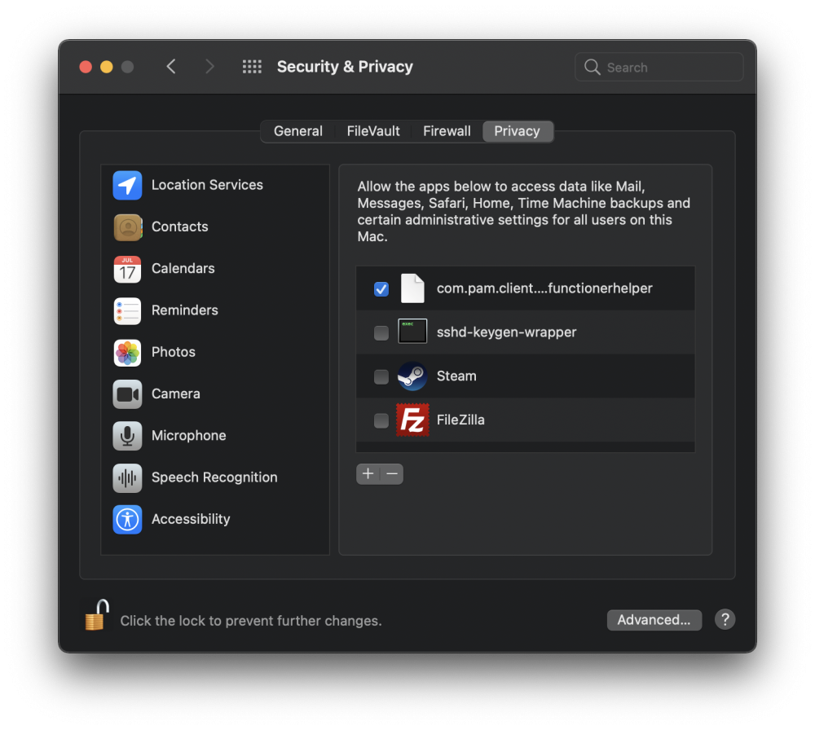Viewport: 815px width, 730px height.
Task: Click the Photos flower icon
Action: tap(127, 352)
